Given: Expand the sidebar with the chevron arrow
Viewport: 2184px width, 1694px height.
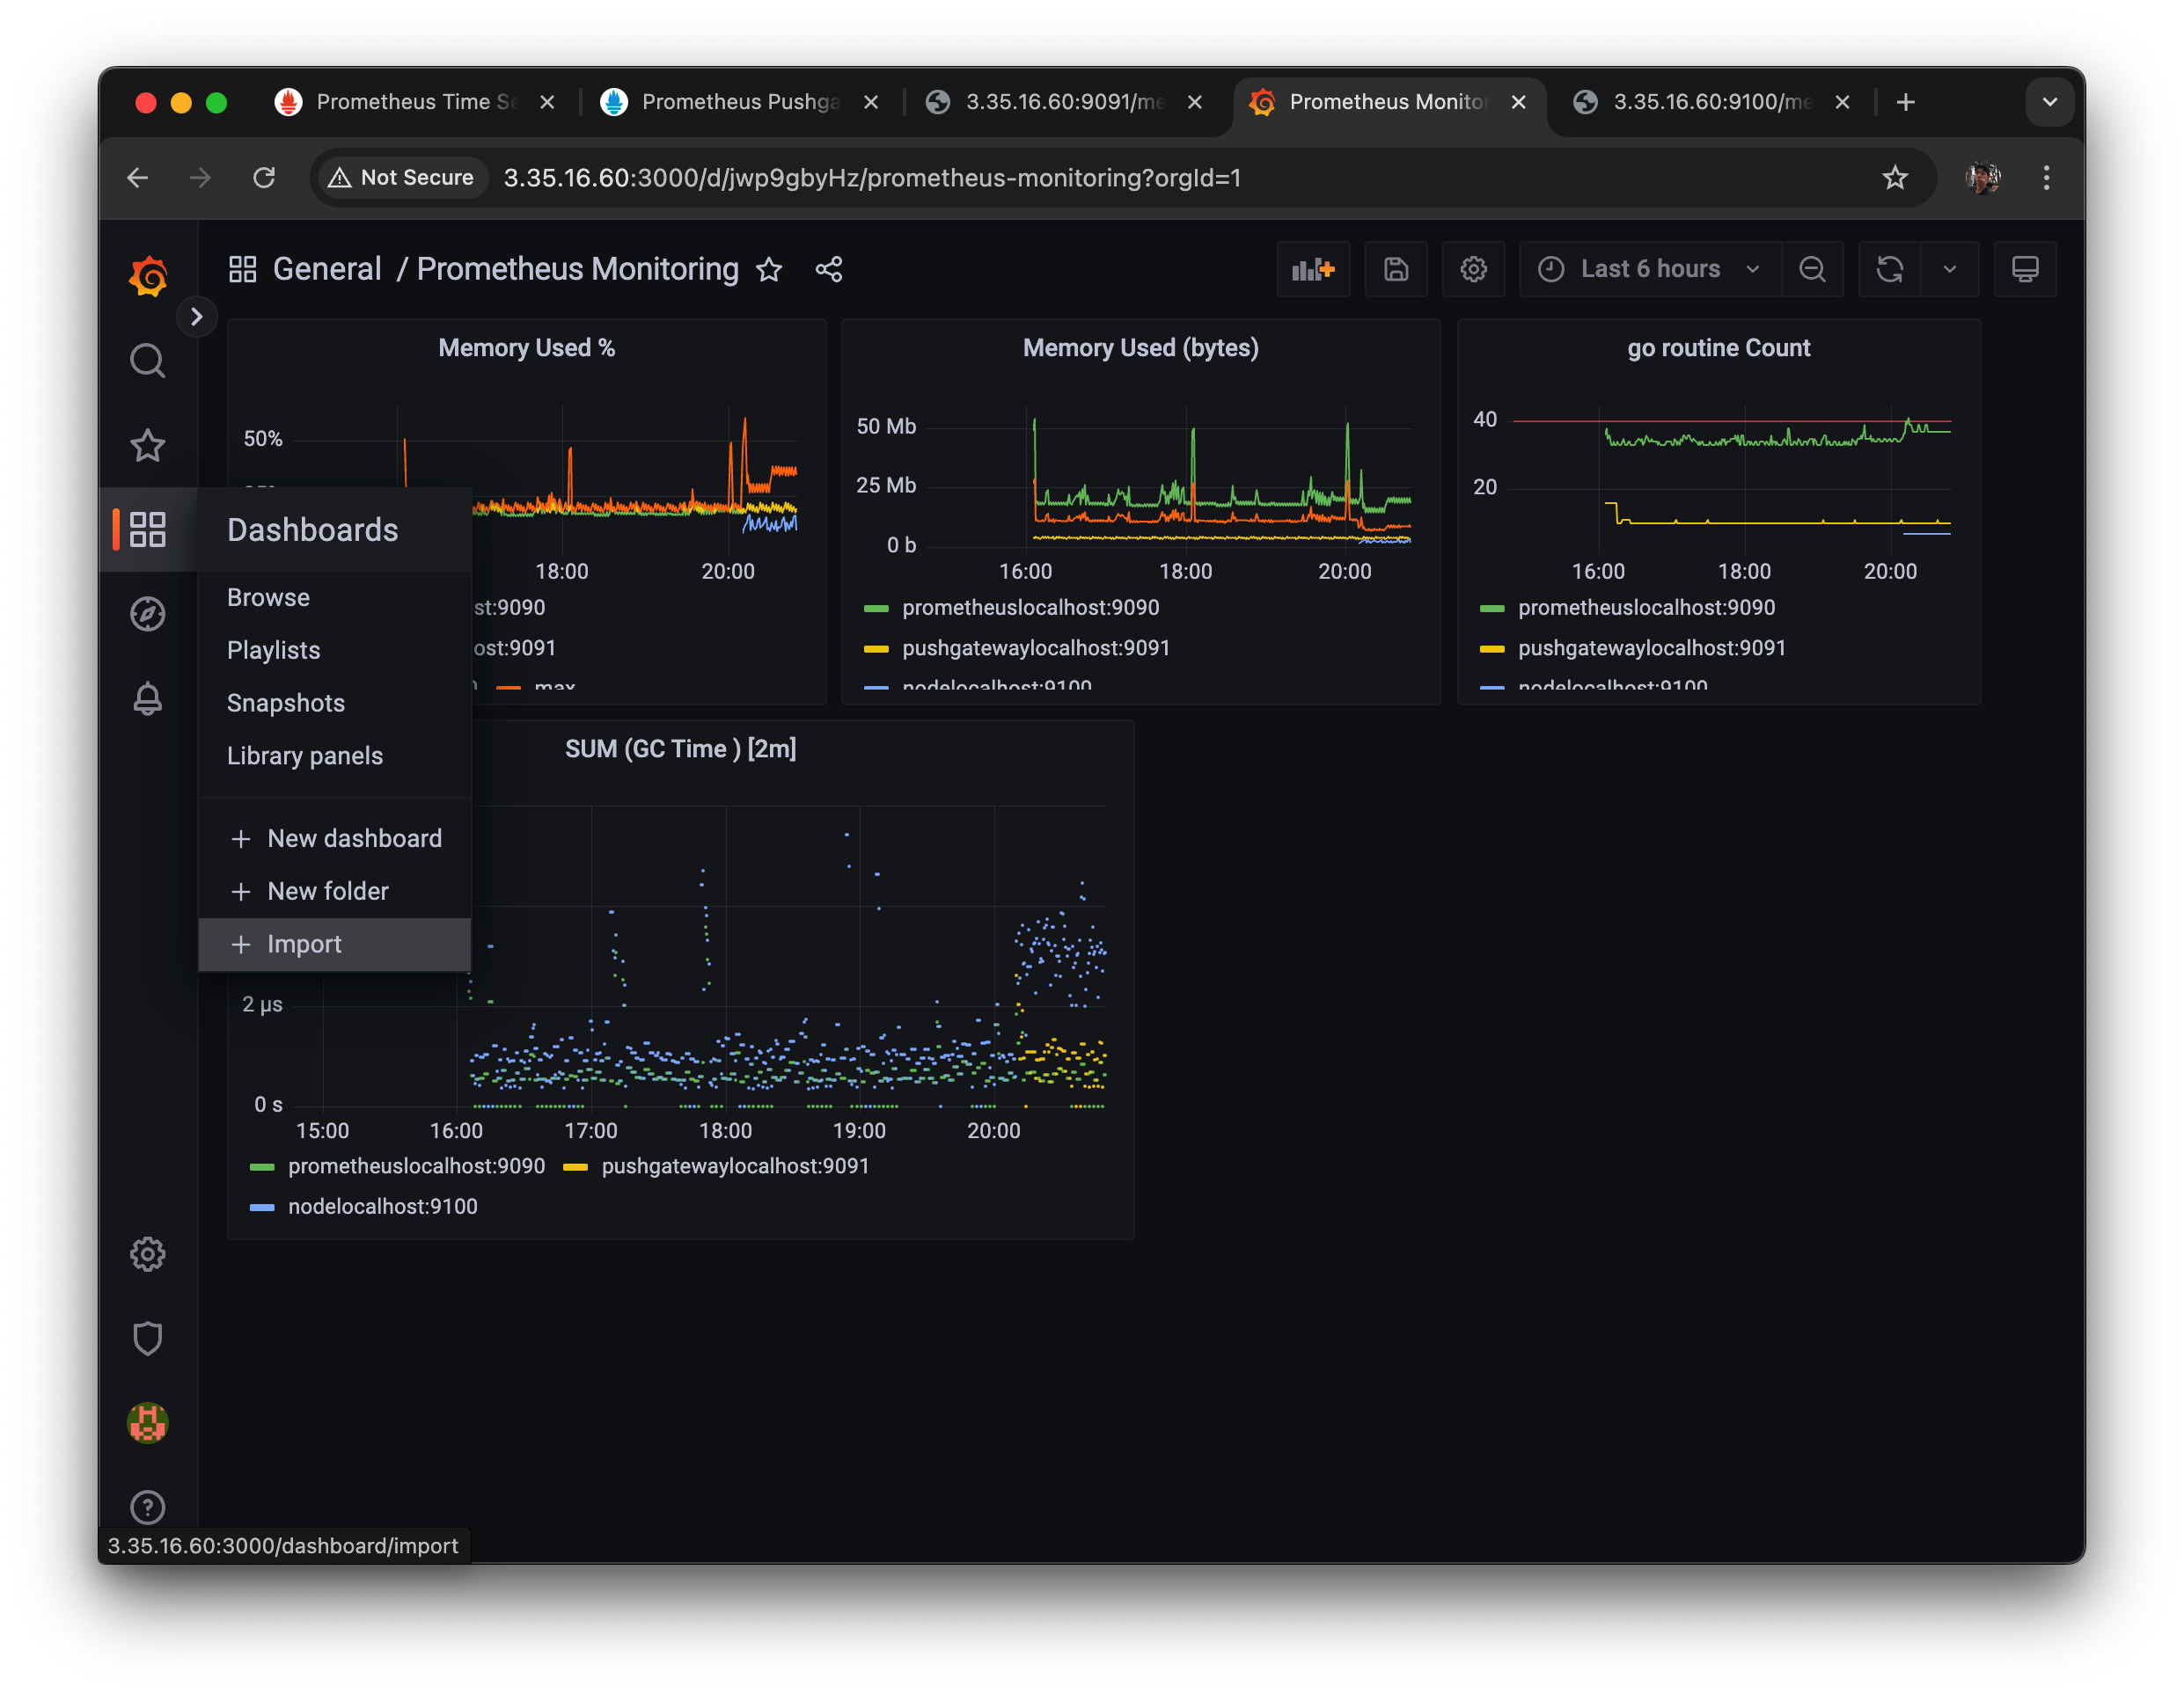Looking at the screenshot, I should [x=197, y=317].
